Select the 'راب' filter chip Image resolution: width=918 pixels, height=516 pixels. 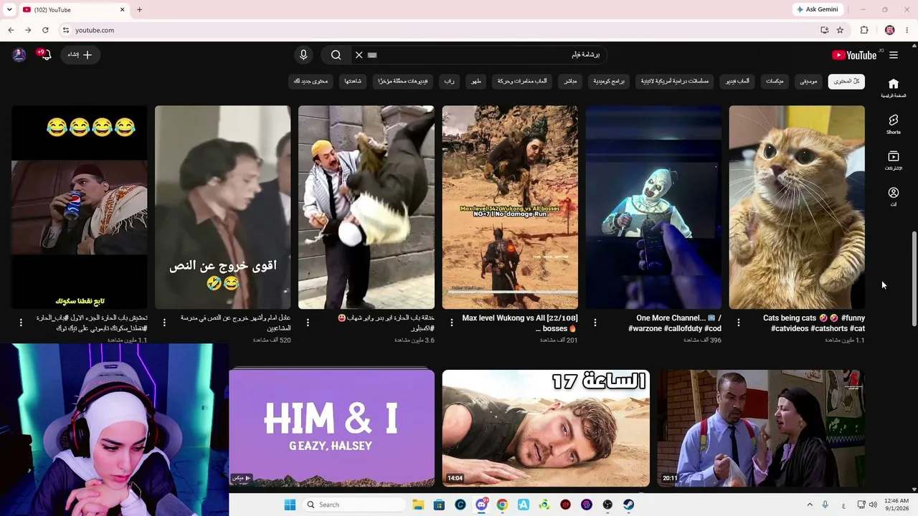[449, 82]
